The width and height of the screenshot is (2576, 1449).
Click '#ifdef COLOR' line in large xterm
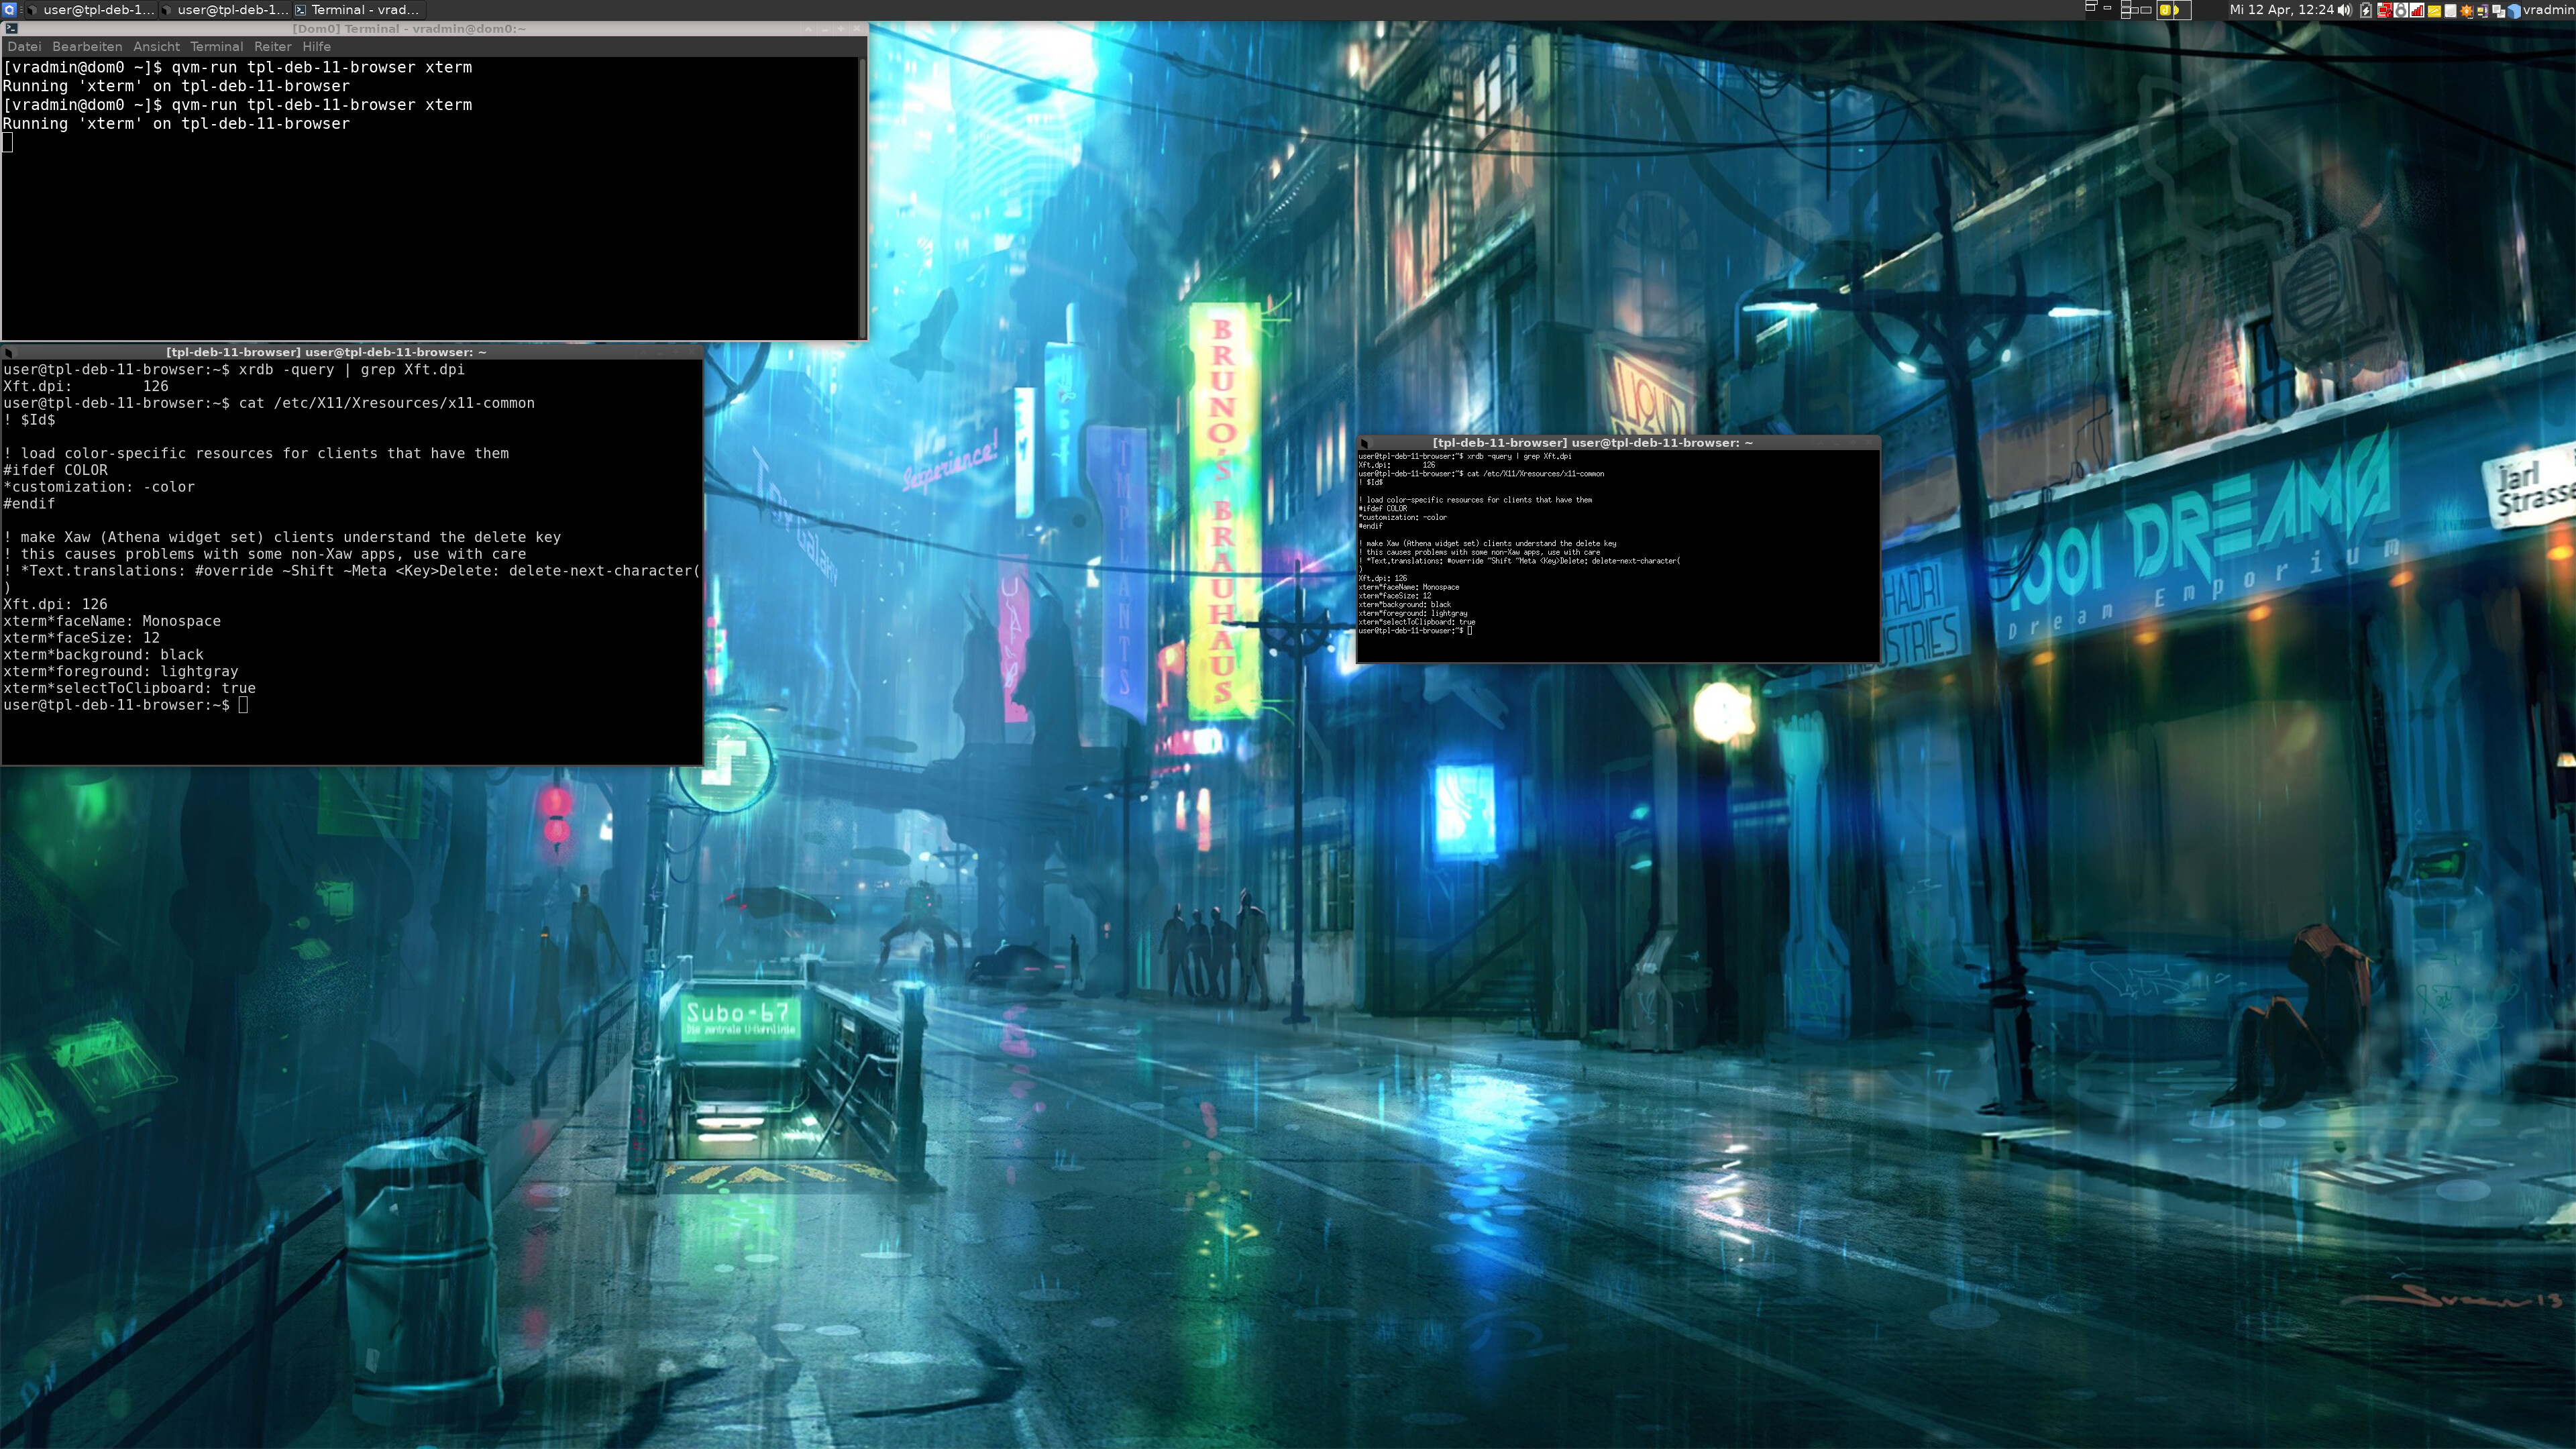click(55, 470)
